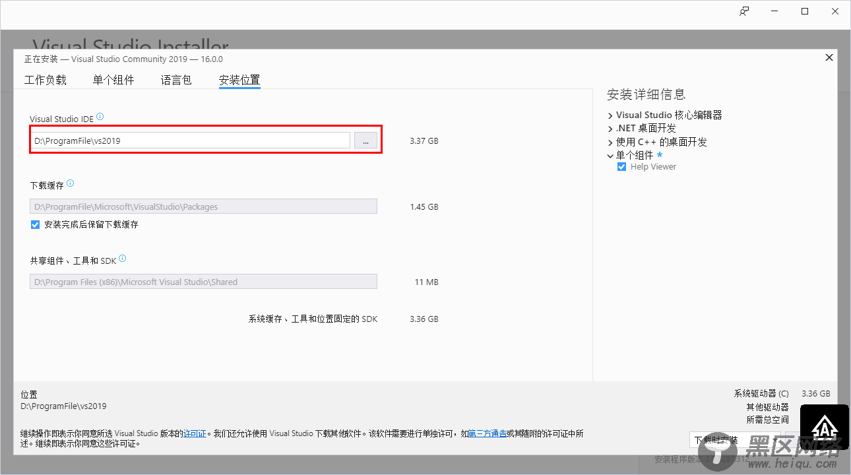Click the 系统缓存、工具和位置固定的 SDK label
The image size is (851, 475).
tap(313, 319)
